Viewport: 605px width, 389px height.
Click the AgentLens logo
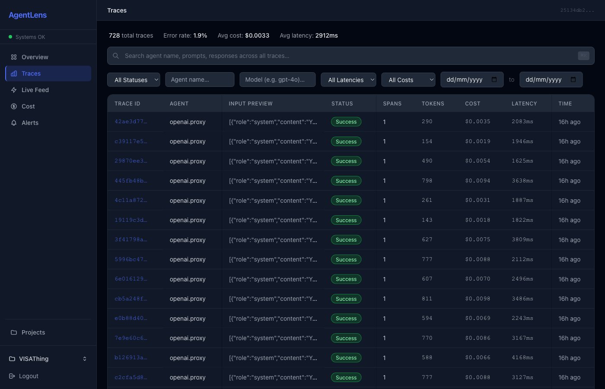click(x=28, y=15)
